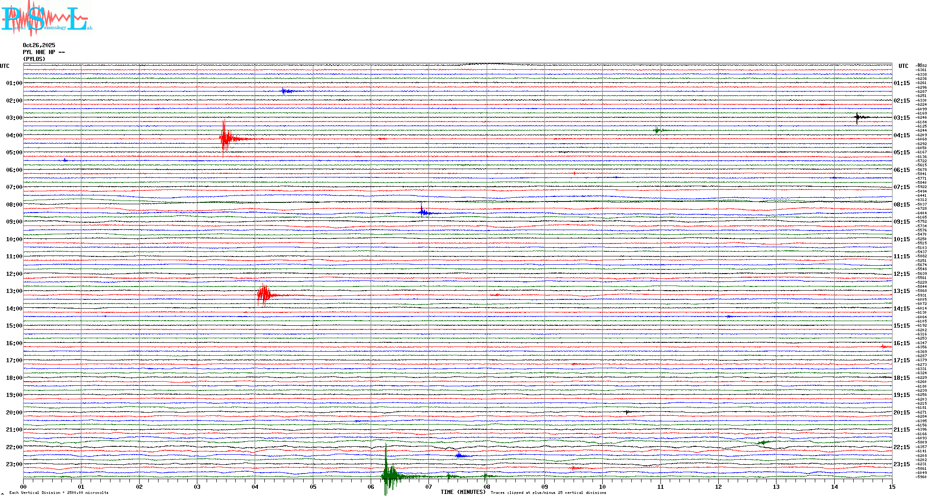Image resolution: width=929 pixels, height=499 pixels.
Task: Click the (PYLOS) station name label
Action: coord(34,59)
